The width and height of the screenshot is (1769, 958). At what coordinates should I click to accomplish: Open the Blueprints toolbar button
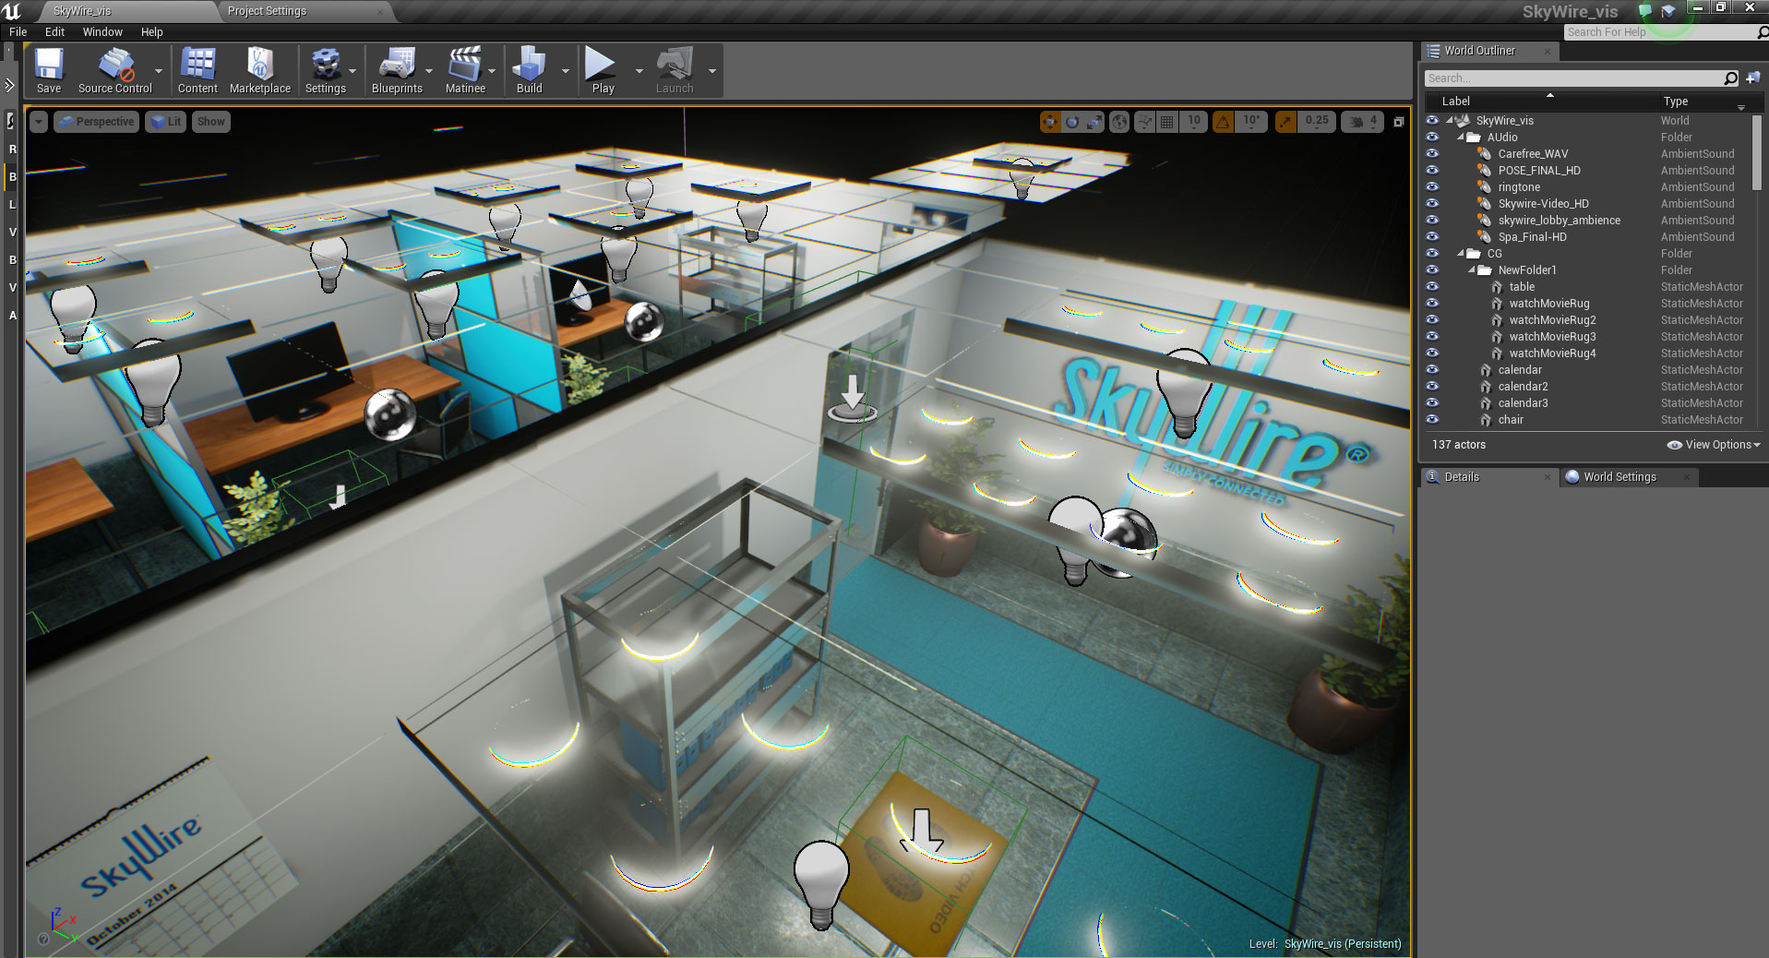tap(397, 71)
